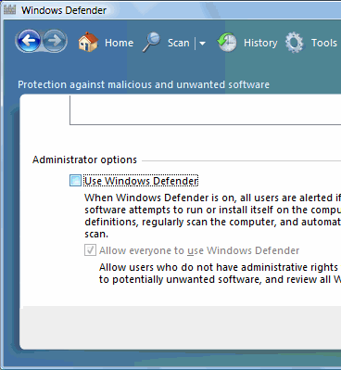Click the Windows Defender title bar icon
This screenshot has height=370, width=341.
[10, 10]
